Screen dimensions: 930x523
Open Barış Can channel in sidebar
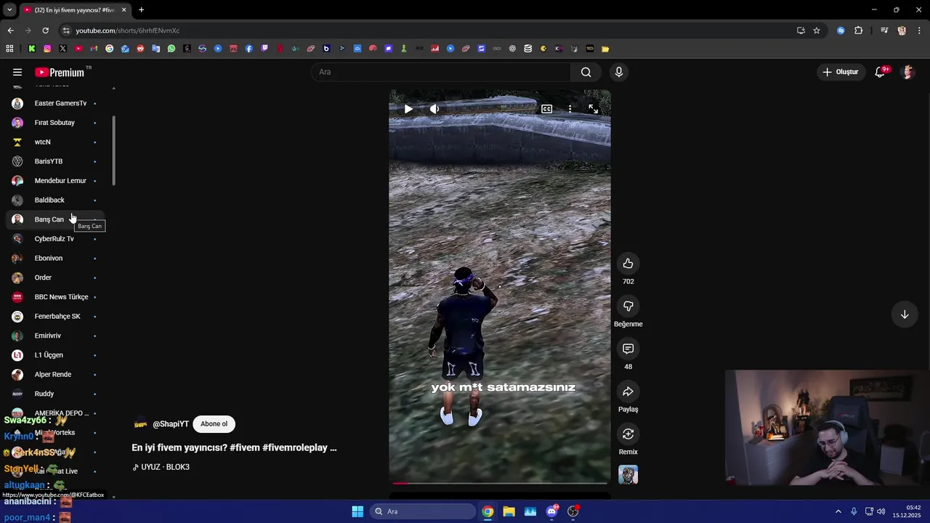[57, 219]
